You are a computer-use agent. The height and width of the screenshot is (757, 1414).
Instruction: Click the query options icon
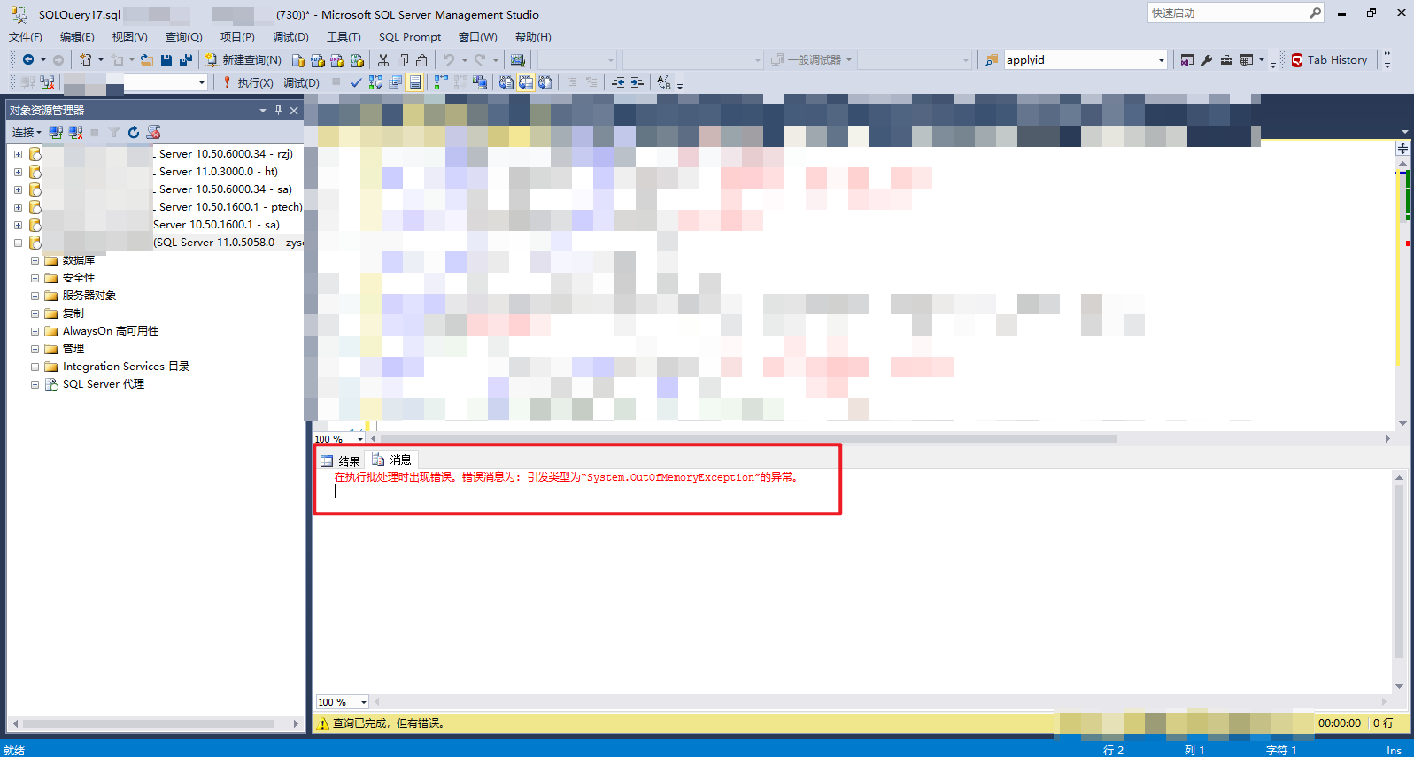pos(395,82)
